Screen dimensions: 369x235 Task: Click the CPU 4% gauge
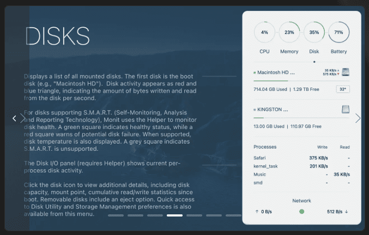pos(264,32)
